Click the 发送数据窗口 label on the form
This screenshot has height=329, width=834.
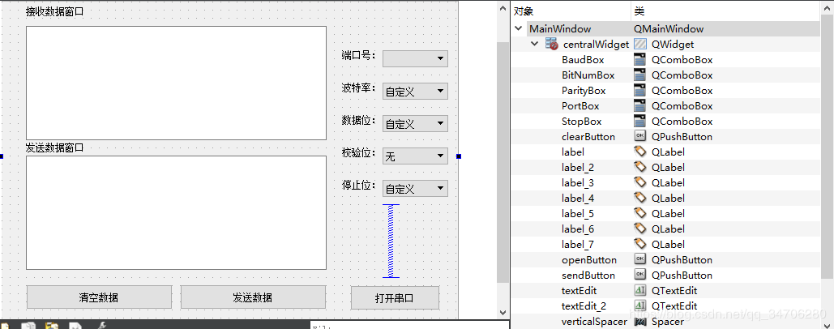[55, 147]
